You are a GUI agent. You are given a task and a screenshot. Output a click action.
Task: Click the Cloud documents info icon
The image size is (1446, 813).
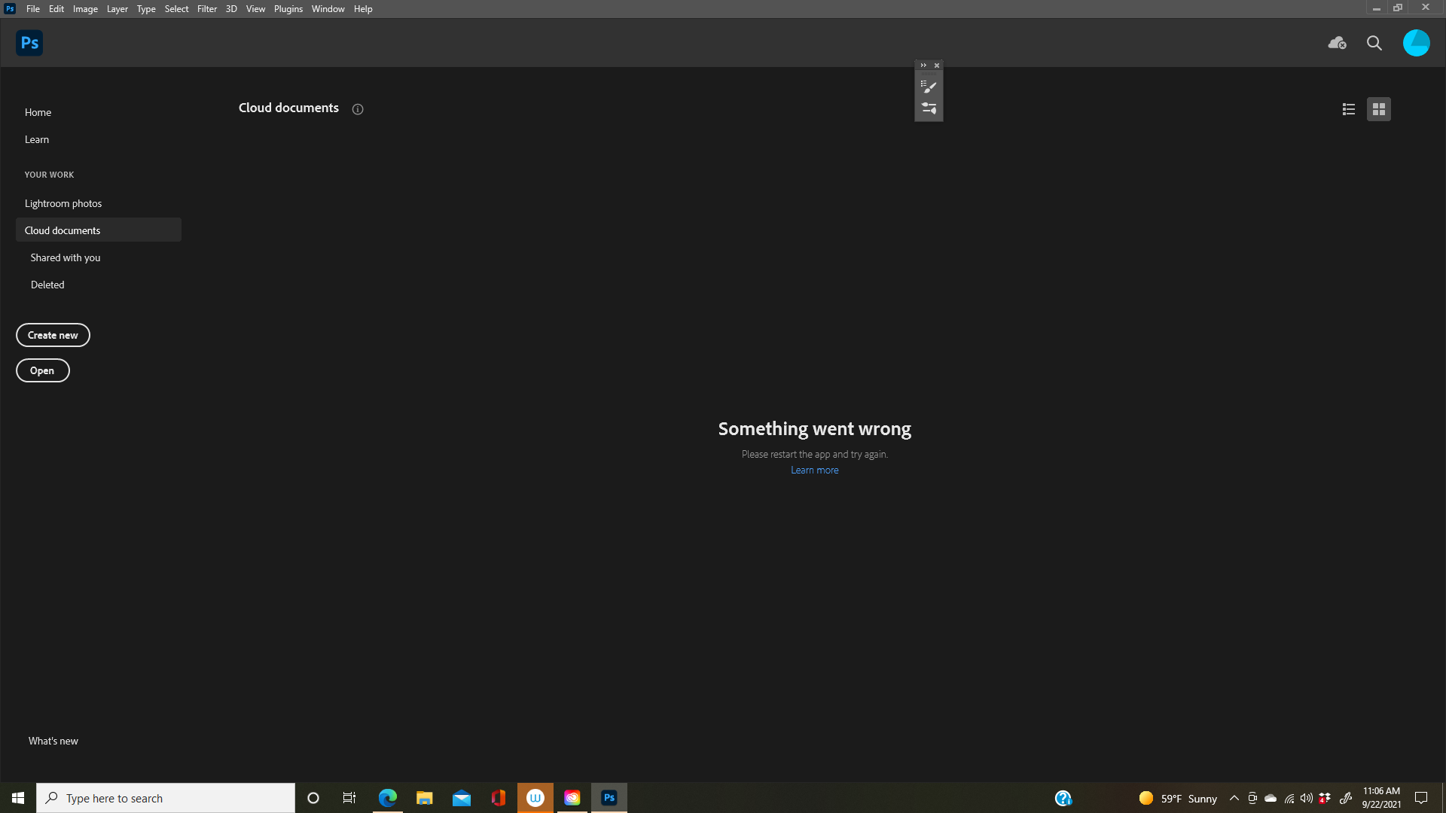tap(358, 109)
